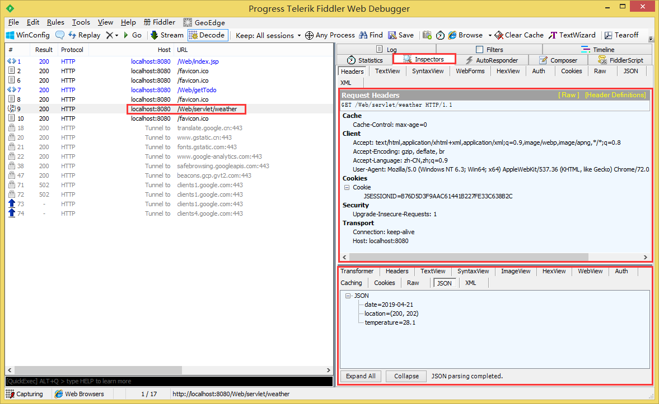Switch to the Statistics tab
The width and height of the screenshot is (659, 404).
click(365, 60)
